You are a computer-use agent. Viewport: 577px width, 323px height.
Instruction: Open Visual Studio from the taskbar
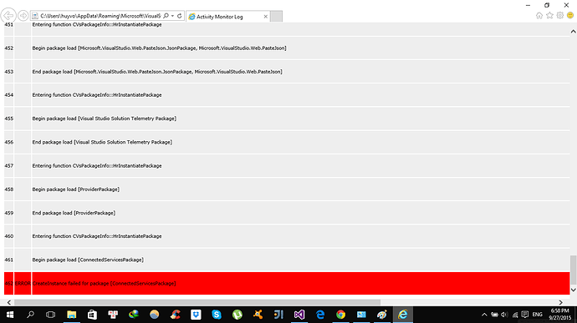point(299,315)
